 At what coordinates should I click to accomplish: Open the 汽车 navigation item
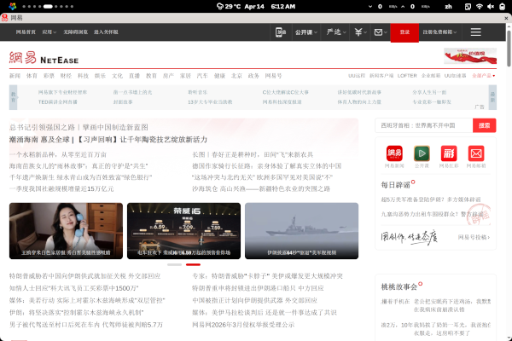click(202, 76)
